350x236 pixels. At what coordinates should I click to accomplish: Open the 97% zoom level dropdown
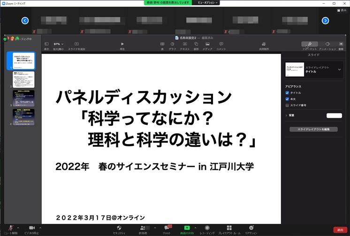click(x=59, y=44)
